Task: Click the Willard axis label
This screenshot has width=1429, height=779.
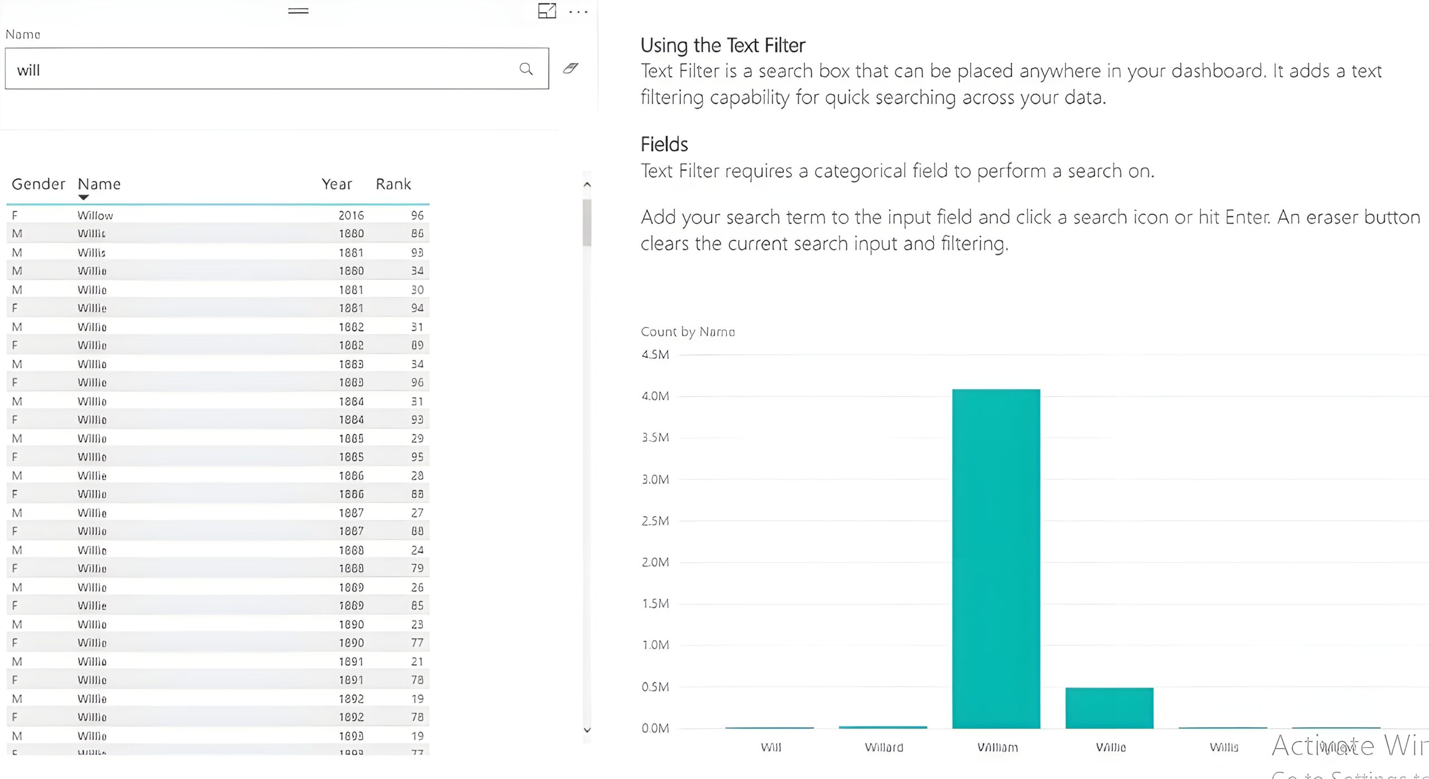Action: coord(884,747)
